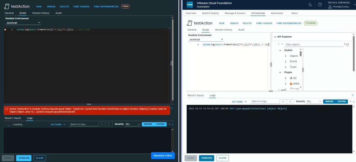Image resolution: width=356 pixels, height=162 pixels.
Task: Refresh the API Explorer objects list
Action: pos(348,45)
